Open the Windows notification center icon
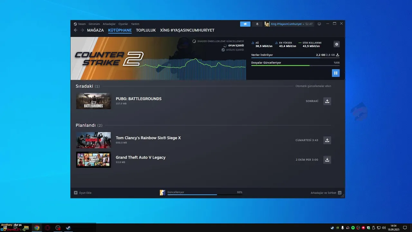 (x=405, y=228)
